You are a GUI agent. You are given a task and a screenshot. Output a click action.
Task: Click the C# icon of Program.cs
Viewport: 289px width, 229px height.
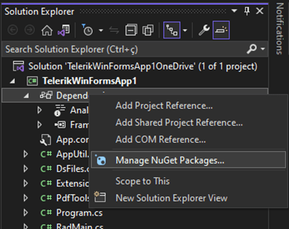46,213
